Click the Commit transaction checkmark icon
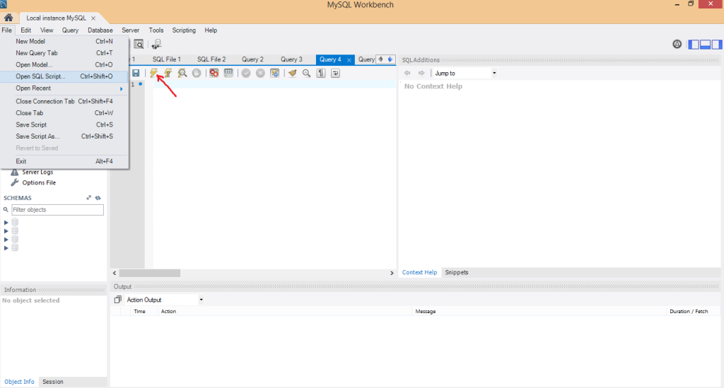 tap(246, 73)
